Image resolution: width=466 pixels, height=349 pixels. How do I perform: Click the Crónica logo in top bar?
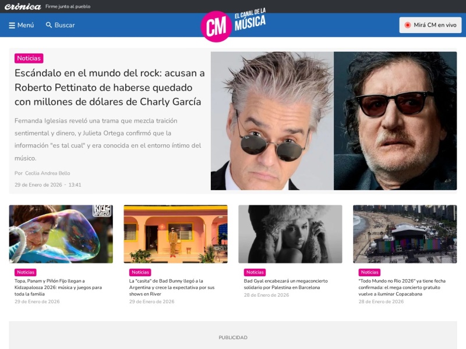23,6
